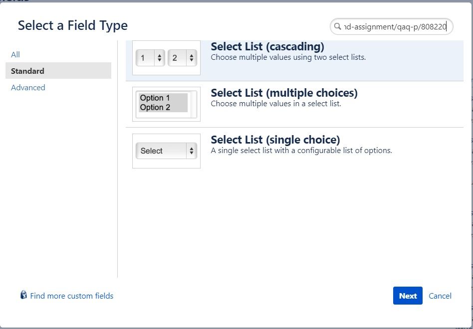The width and height of the screenshot is (473, 329).
Task: Click the marketplace icon beside Find more custom fields
Action: tap(22, 296)
